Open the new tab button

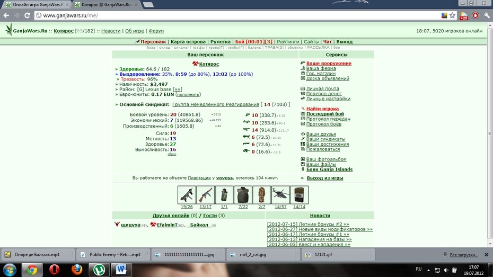(148, 5)
